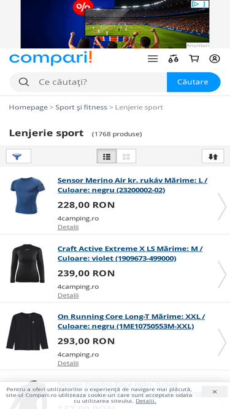This screenshot has width=230, height=409.
Task: Click the AdChoices icon on the banner
Action: click(x=195, y=4)
